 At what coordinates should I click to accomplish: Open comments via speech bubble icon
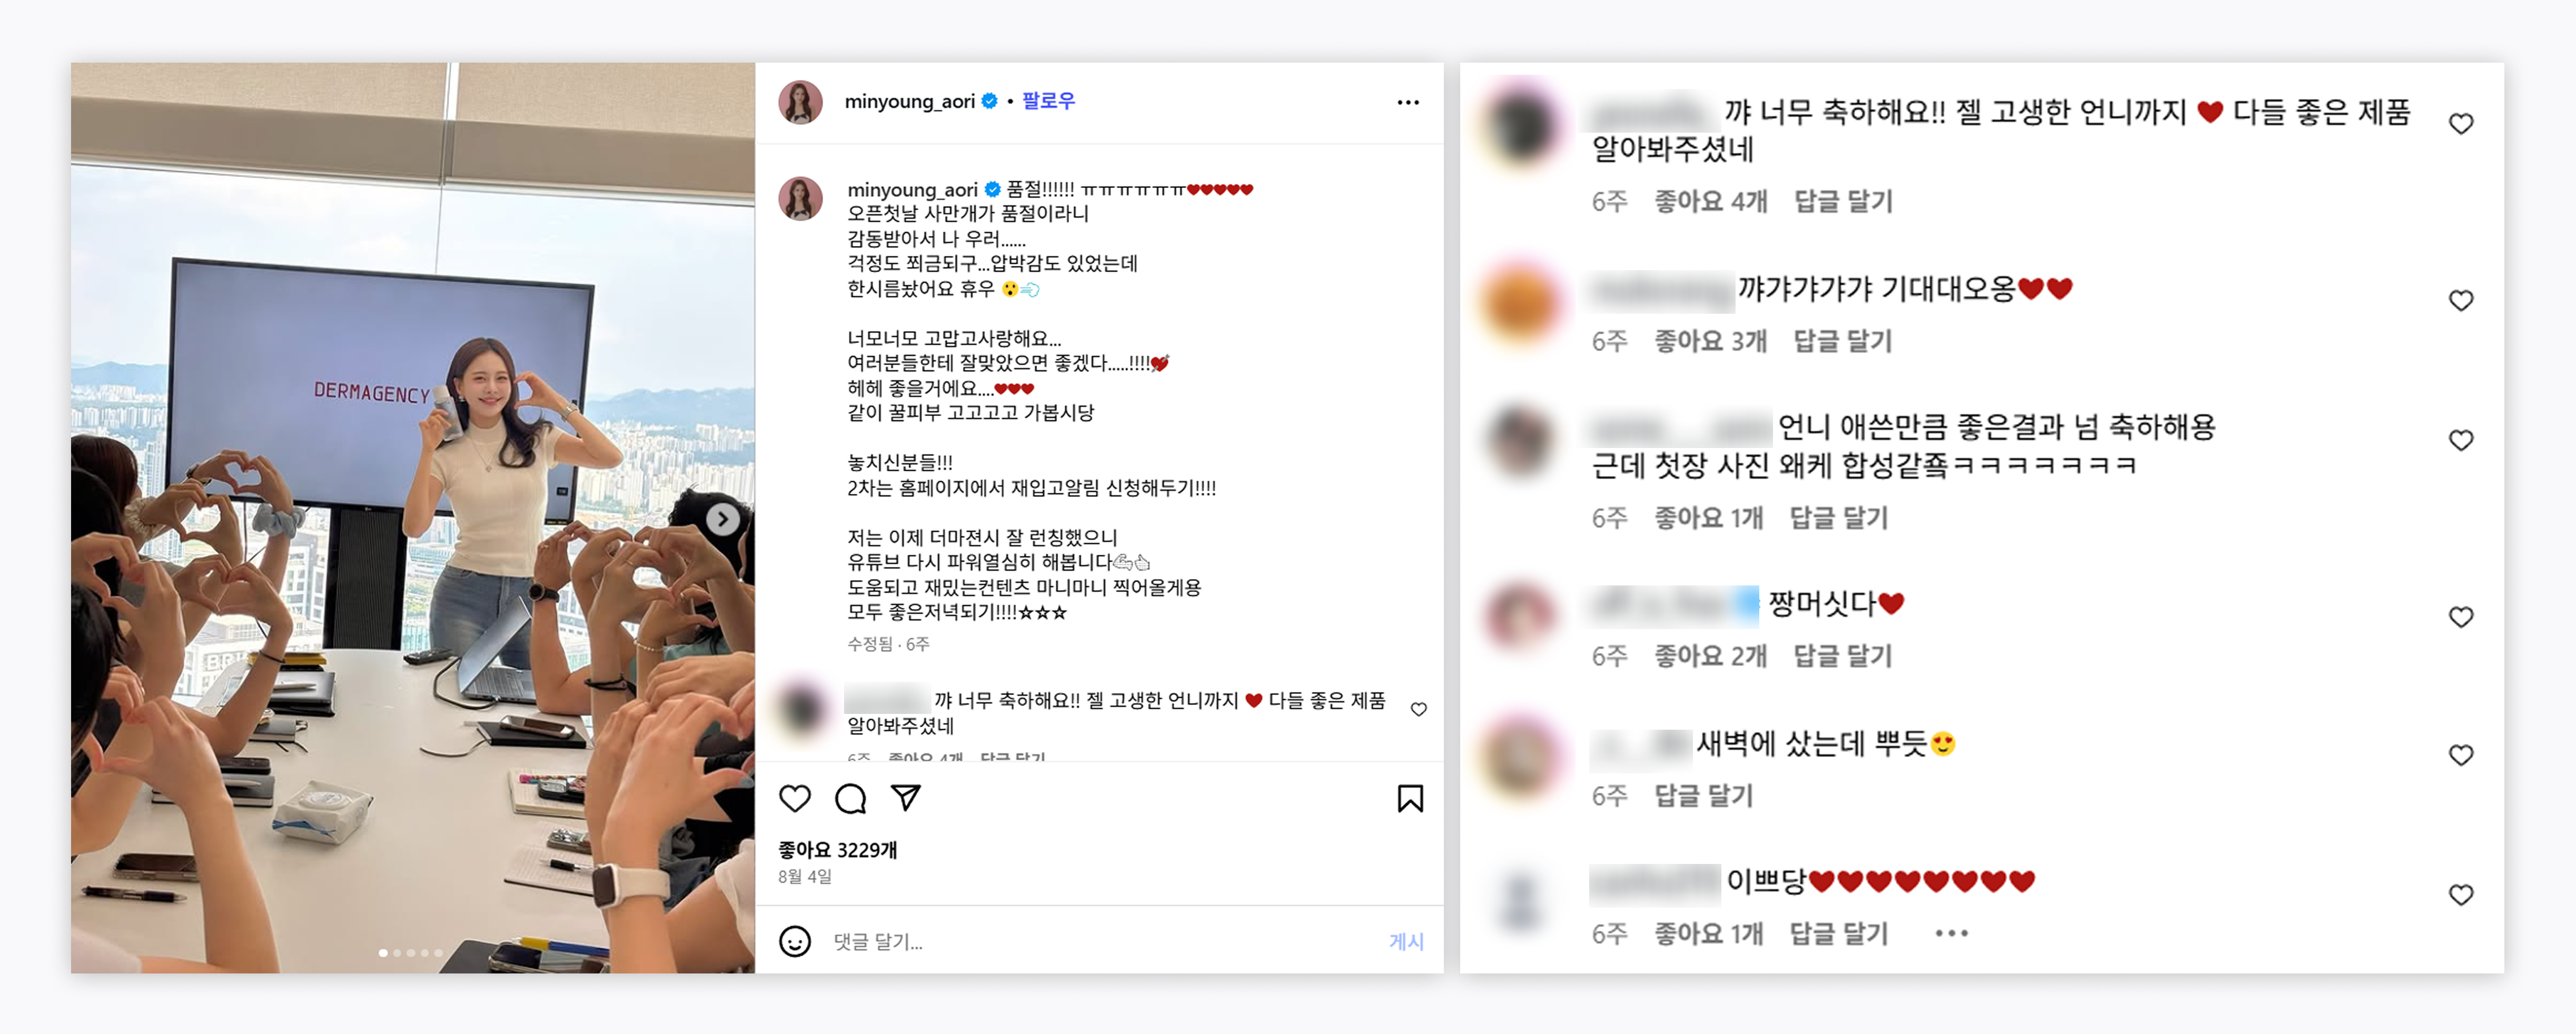[850, 798]
